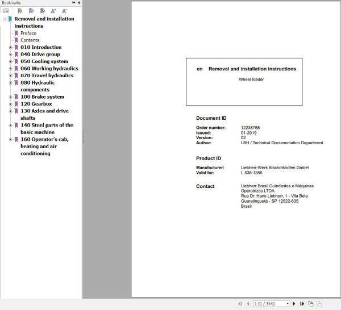
Task: Expand the 080 Hydraulic components bookmark
Action: (10, 83)
